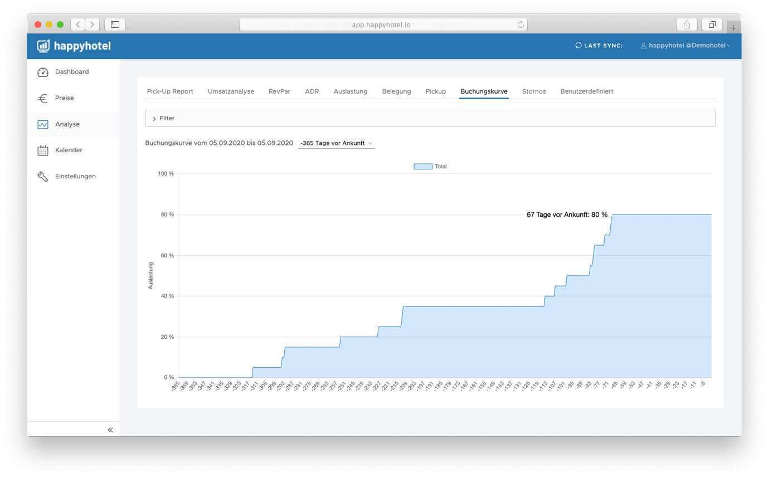The image size is (768, 477).
Task: Collapse sidebar with double-chevron icon
Action: [110, 430]
